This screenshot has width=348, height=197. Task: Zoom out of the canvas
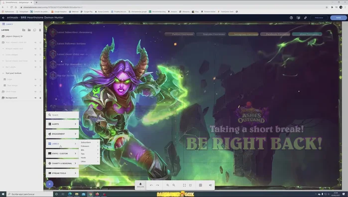[x=174, y=185]
